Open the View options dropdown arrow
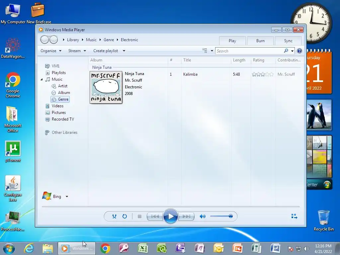 tap(212, 51)
